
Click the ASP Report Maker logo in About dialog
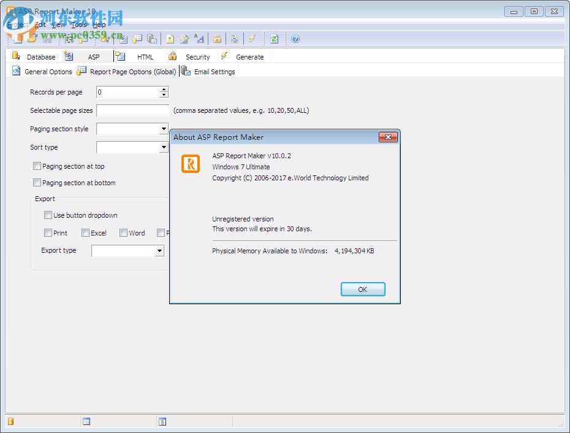pyautogui.click(x=191, y=163)
